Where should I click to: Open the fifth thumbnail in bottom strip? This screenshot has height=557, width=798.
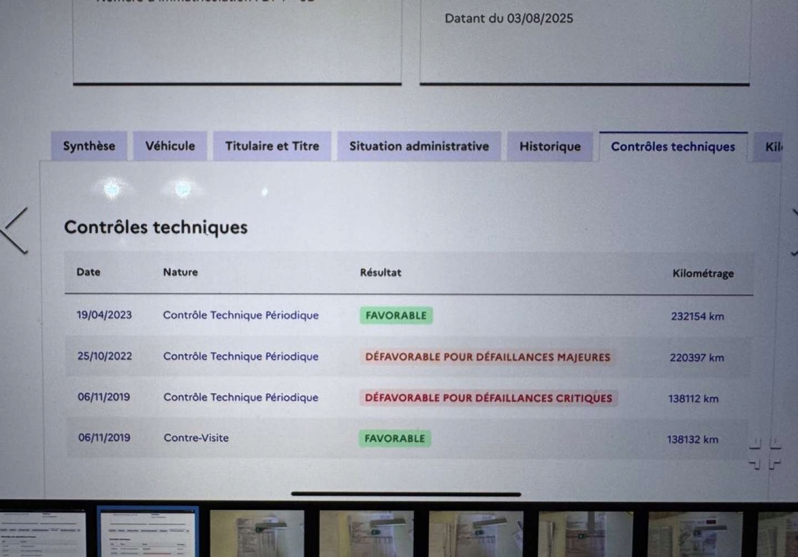476,533
